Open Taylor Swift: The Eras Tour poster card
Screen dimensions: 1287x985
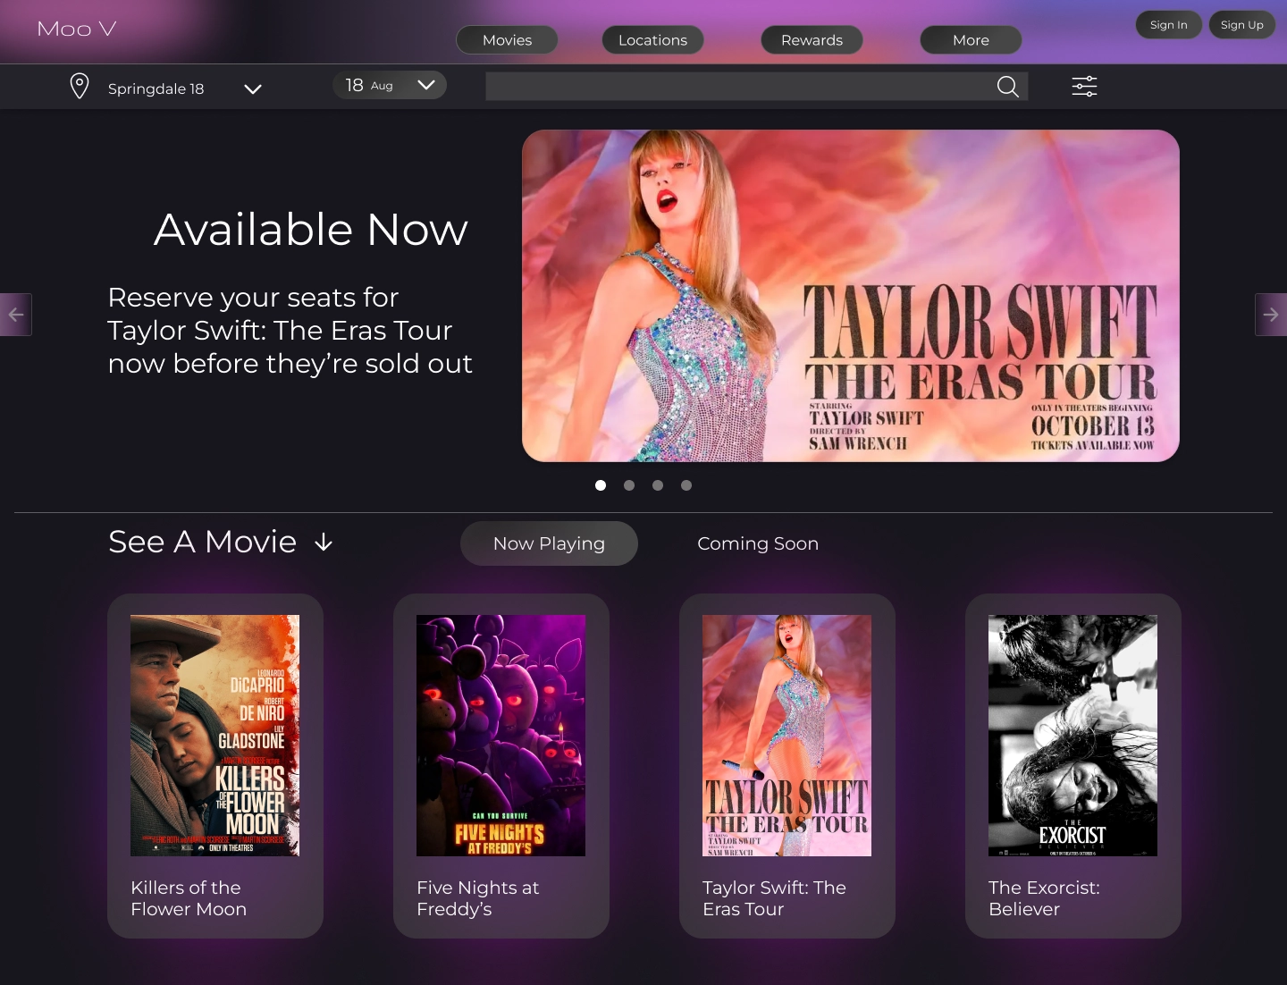[x=786, y=736]
